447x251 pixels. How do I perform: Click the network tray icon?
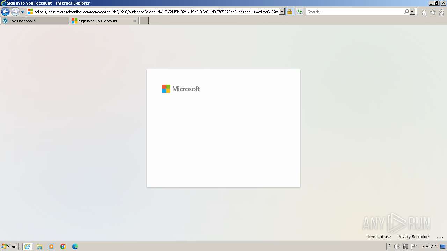[405, 246]
